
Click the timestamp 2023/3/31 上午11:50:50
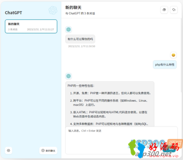coord(82,46)
